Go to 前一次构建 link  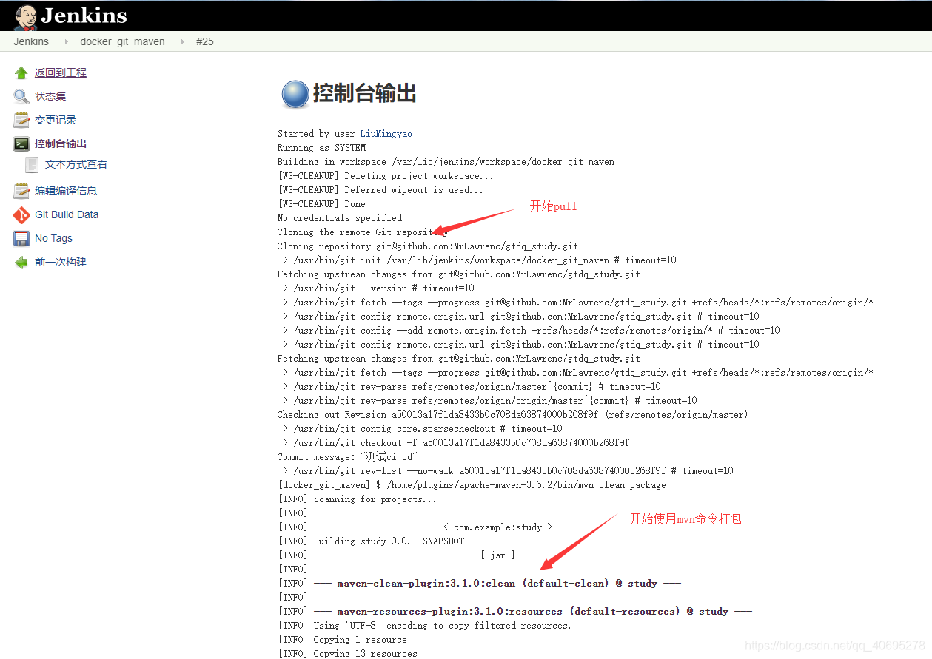[61, 262]
